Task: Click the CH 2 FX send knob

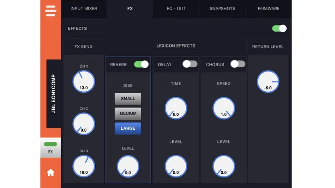Action: coord(84,124)
